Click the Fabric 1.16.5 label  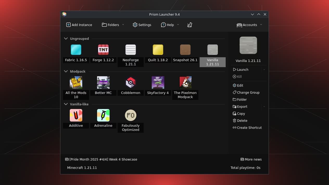click(76, 60)
